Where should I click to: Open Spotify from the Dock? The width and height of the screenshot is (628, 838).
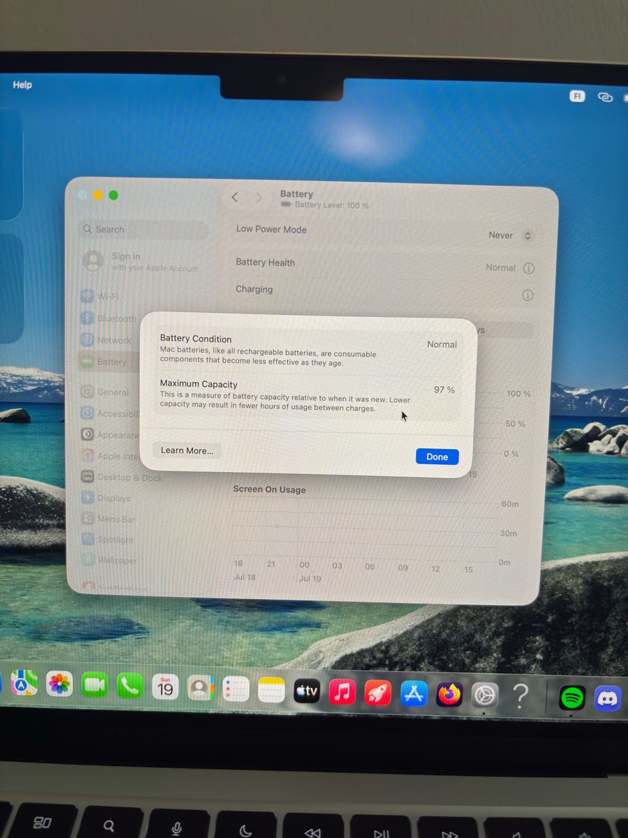click(572, 698)
